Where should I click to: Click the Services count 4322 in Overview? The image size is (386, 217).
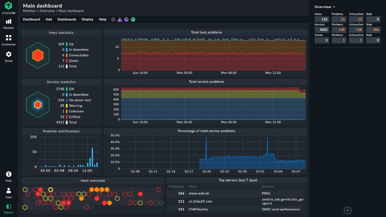pos(322,30)
